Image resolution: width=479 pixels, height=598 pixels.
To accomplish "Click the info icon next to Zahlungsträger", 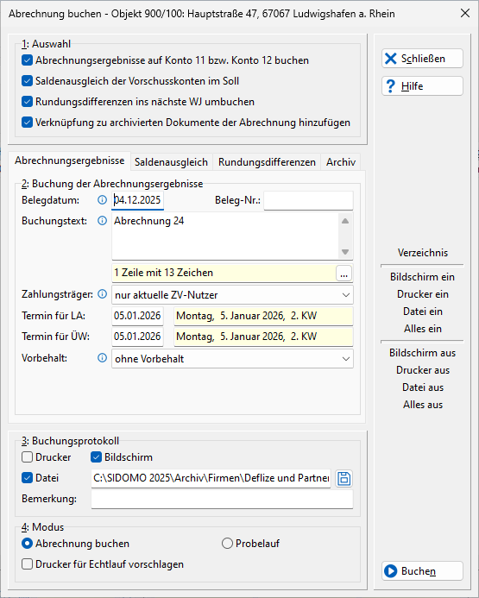I will (102, 294).
